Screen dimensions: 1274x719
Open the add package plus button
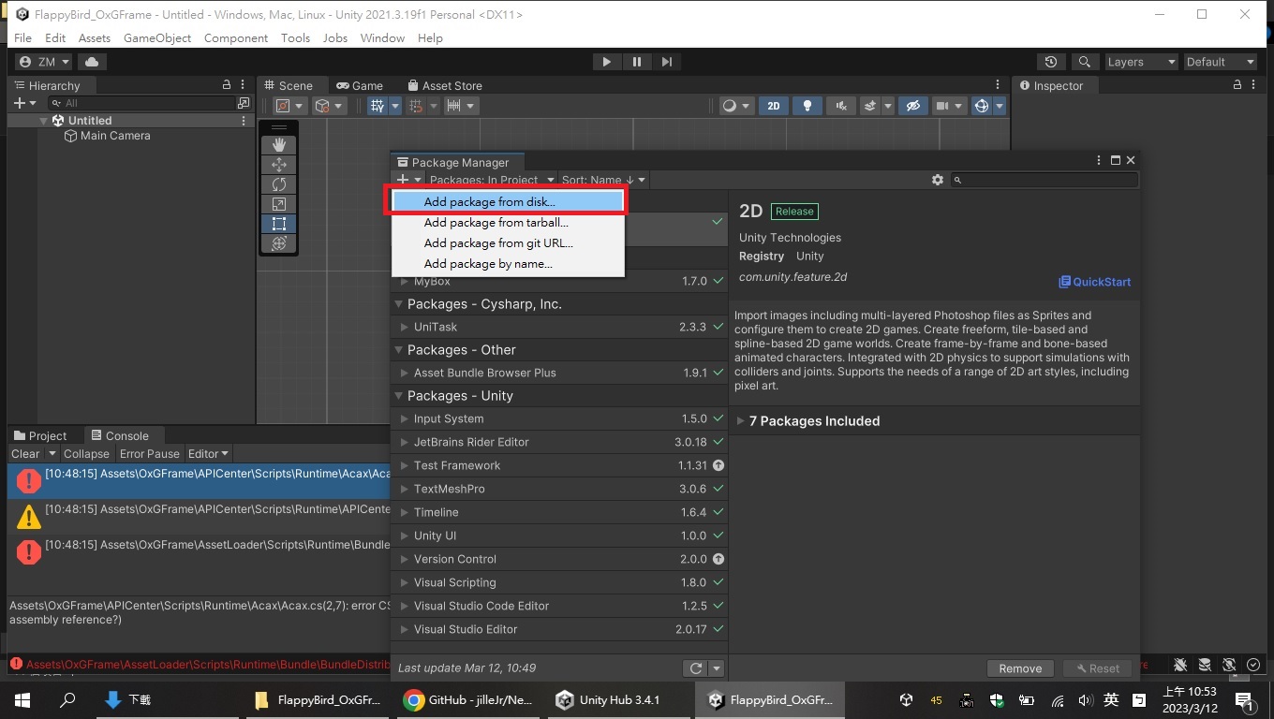(407, 180)
